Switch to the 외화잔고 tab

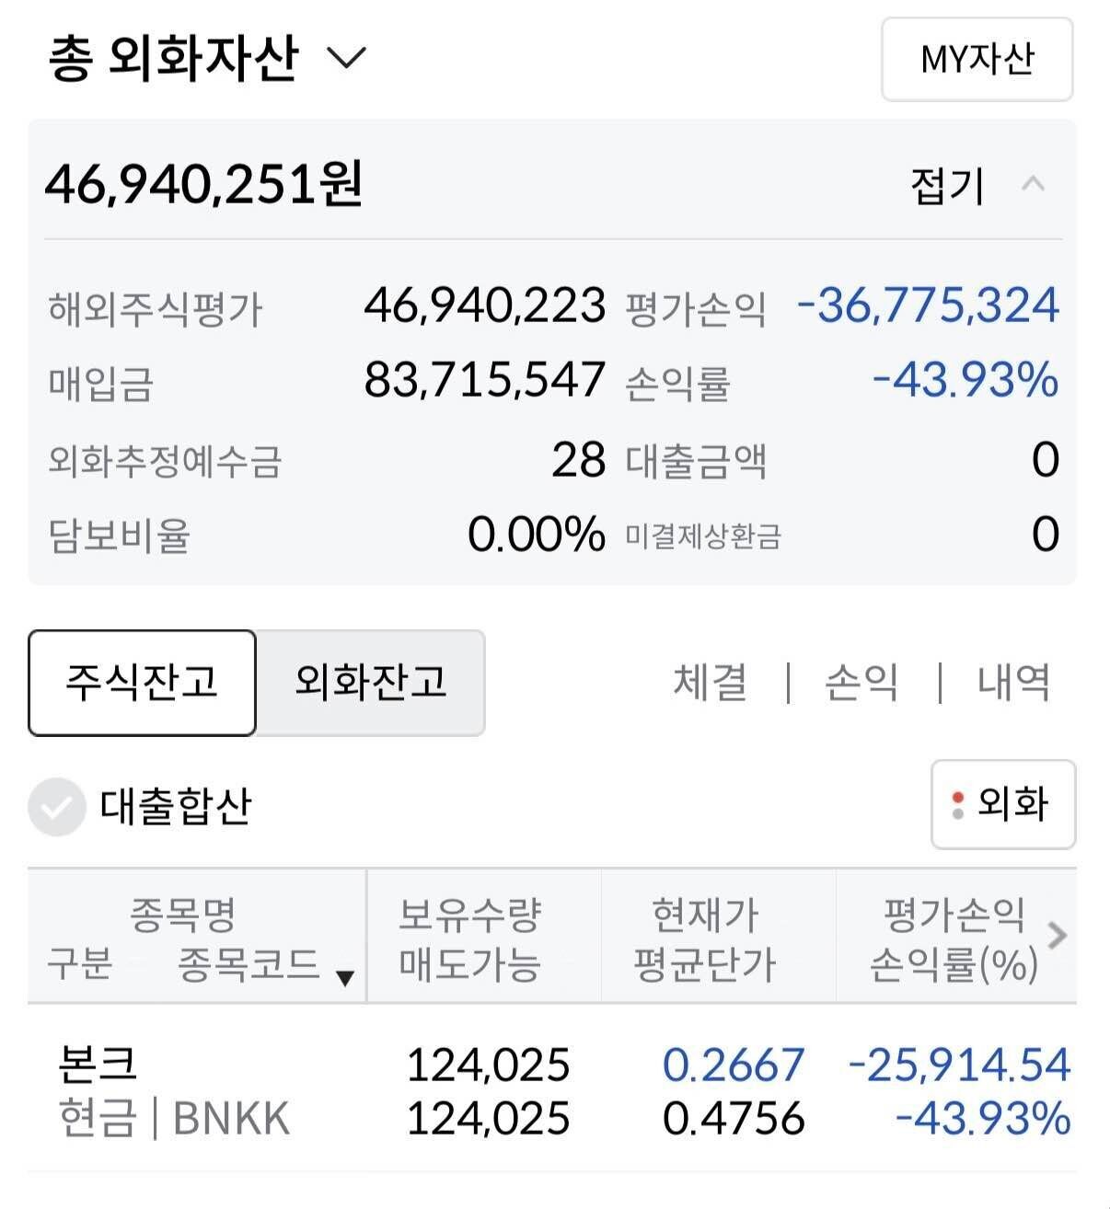370,683
